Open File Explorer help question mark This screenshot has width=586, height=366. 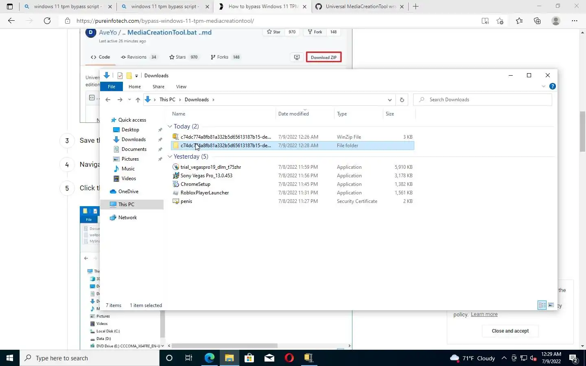(x=552, y=86)
